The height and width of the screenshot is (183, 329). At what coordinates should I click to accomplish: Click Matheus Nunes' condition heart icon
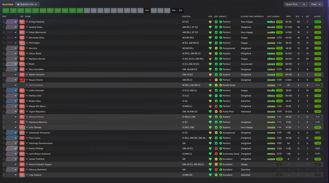pos(210,59)
